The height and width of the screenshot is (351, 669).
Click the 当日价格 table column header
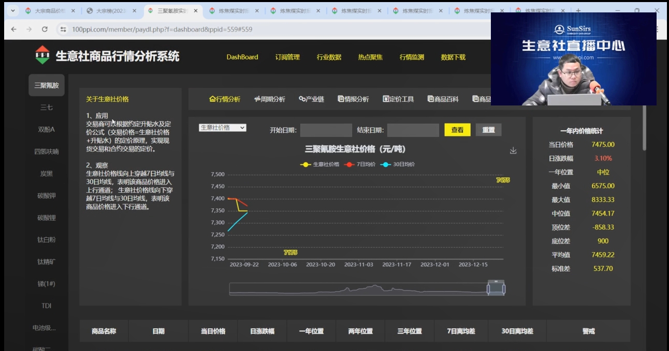click(213, 331)
